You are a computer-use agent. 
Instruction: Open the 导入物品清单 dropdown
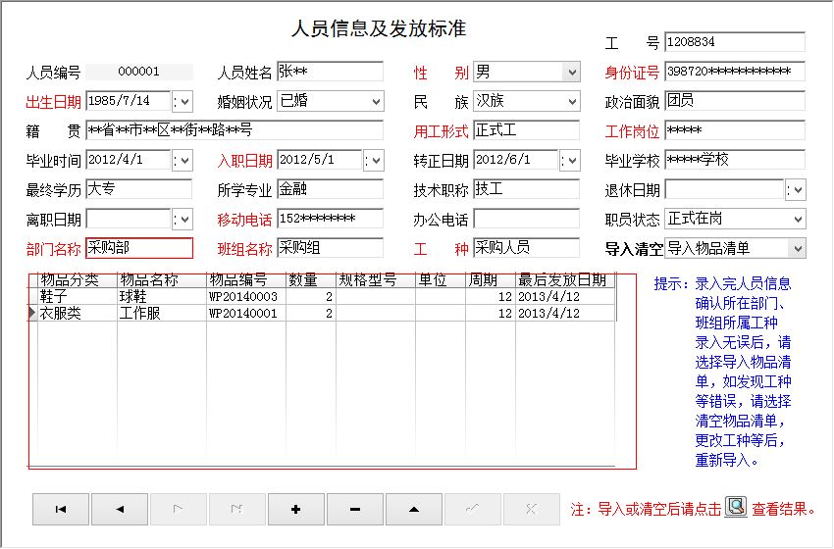click(x=796, y=248)
